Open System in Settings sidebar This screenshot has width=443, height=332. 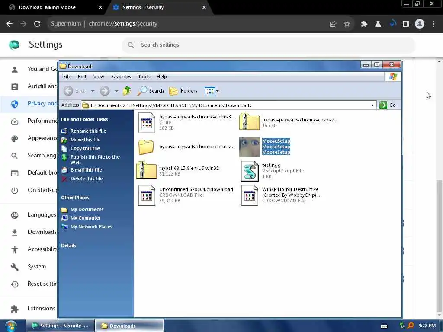click(37, 266)
